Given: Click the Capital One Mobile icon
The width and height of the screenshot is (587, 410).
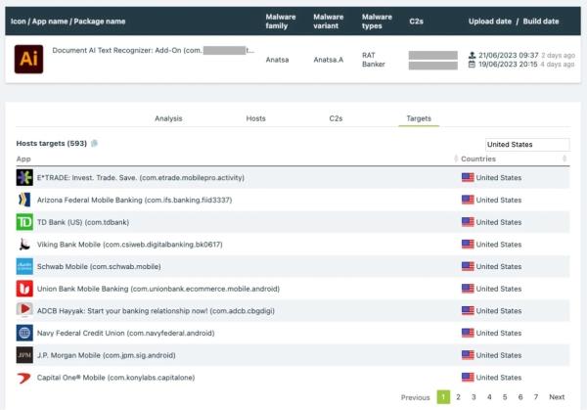Looking at the screenshot, I should tap(24, 378).
